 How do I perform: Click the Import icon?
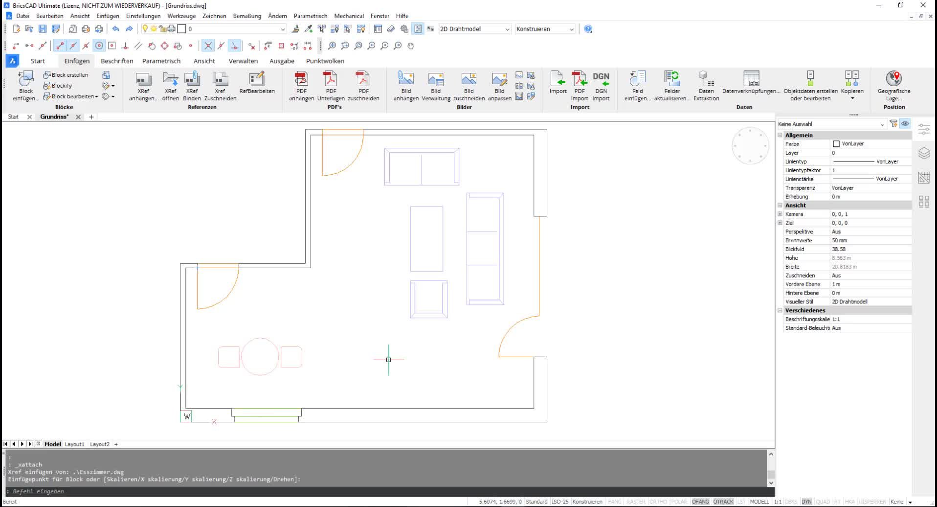[558, 79]
